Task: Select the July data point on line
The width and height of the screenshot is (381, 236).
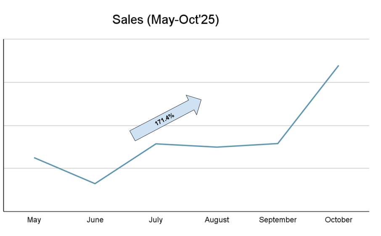Action: (156, 144)
